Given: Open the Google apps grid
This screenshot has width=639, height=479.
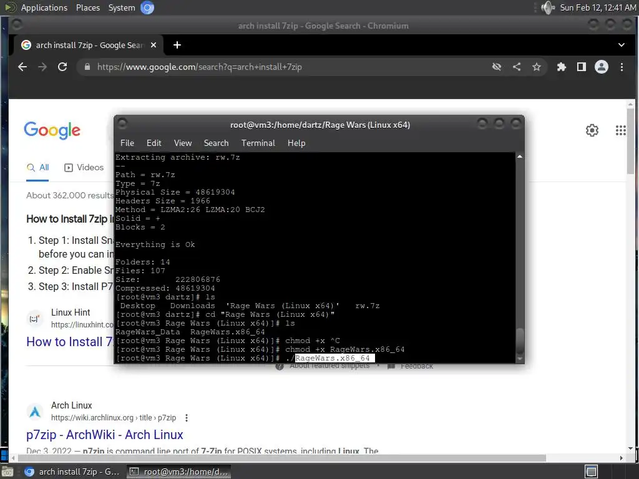Looking at the screenshot, I should tap(621, 130).
